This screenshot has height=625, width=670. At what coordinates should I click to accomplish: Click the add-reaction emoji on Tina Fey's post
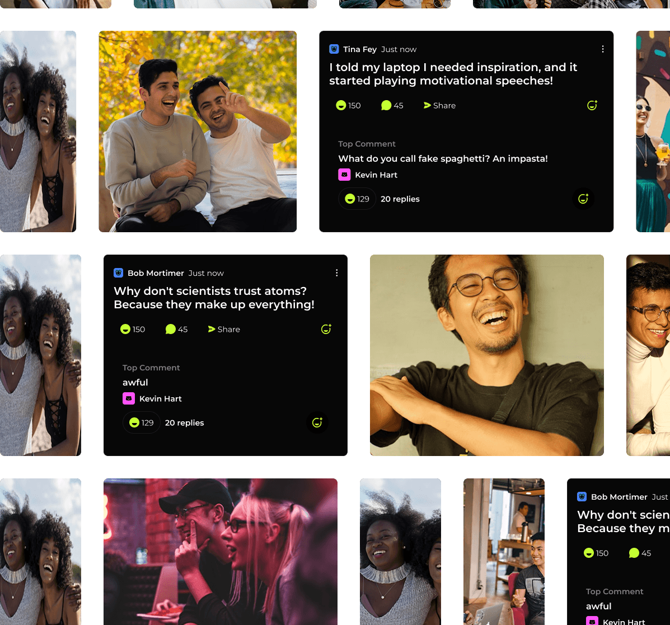click(x=592, y=105)
